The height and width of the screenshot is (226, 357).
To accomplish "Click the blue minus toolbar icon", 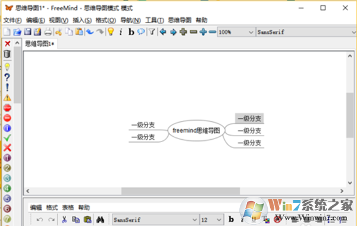I will click(212, 32).
